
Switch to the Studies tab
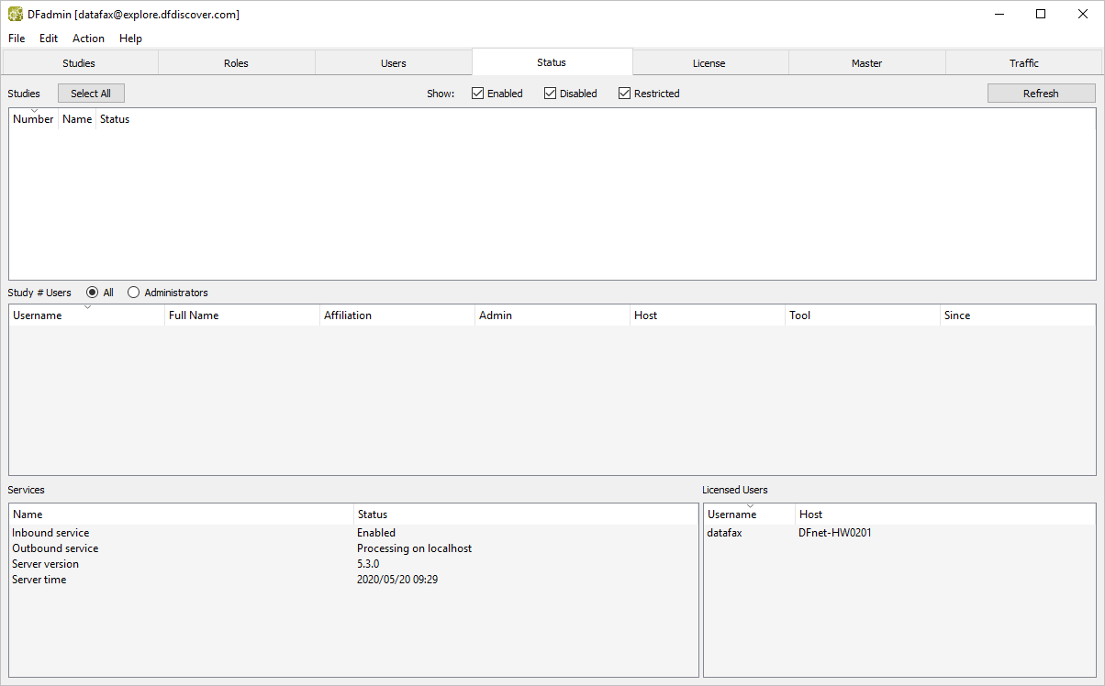click(79, 63)
